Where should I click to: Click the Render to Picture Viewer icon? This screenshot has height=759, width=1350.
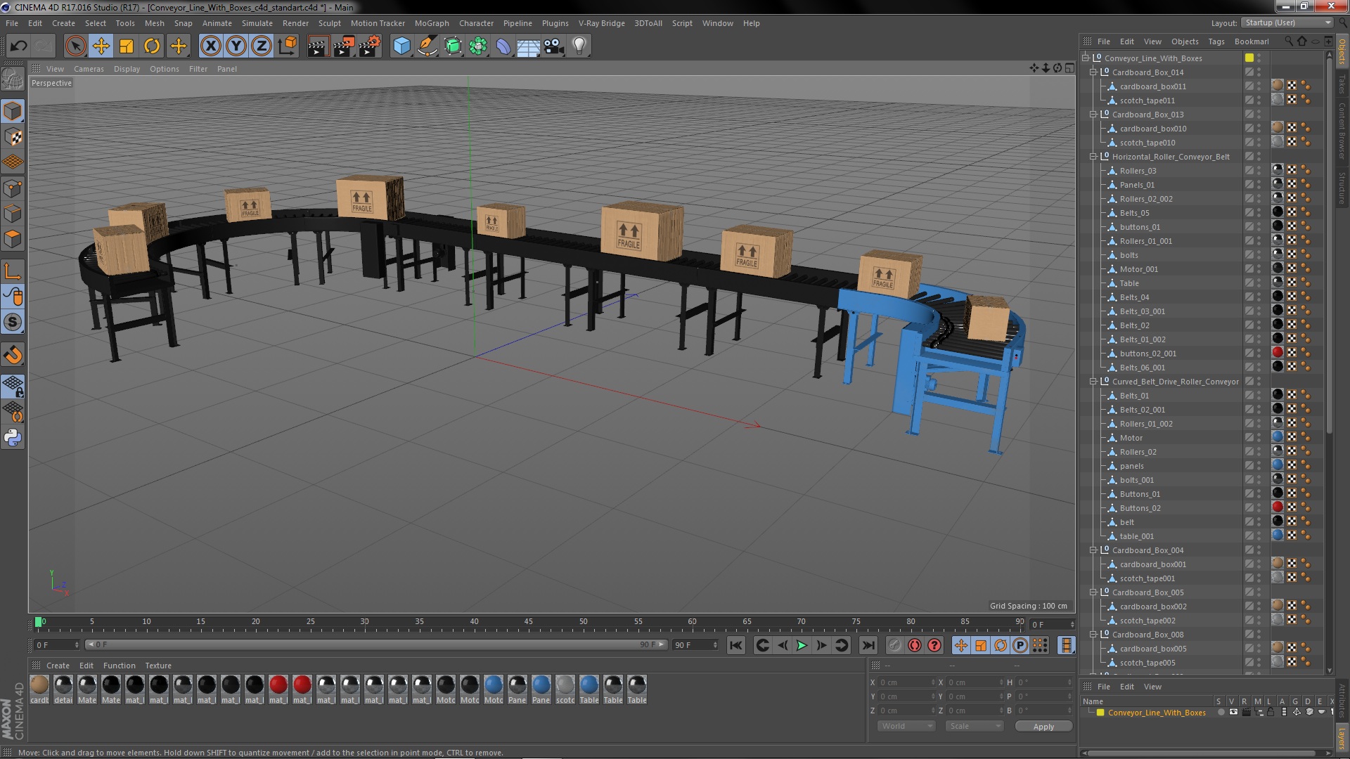(343, 46)
